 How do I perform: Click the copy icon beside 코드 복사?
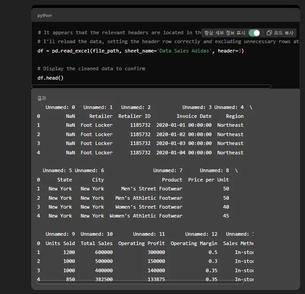(x=269, y=32)
